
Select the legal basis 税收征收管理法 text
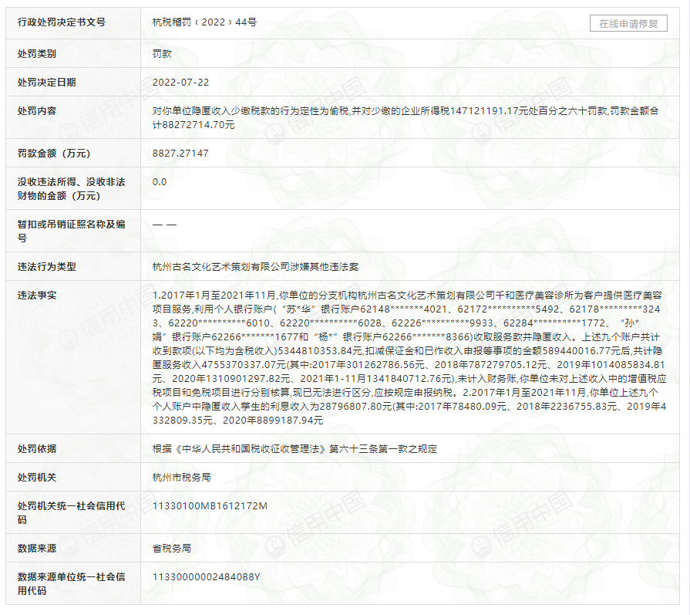295,449
